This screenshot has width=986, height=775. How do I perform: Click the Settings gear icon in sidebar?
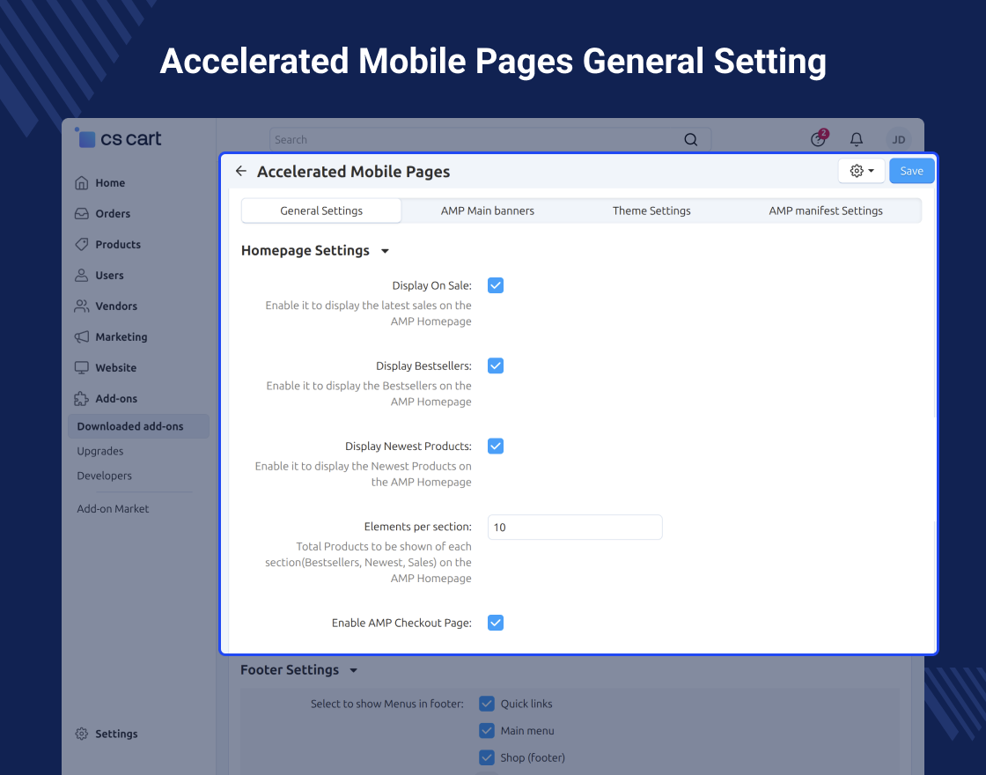(x=82, y=734)
